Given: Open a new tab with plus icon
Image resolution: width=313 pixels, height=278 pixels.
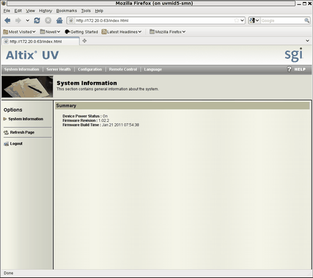Looking at the screenshot, I should click(85, 41).
